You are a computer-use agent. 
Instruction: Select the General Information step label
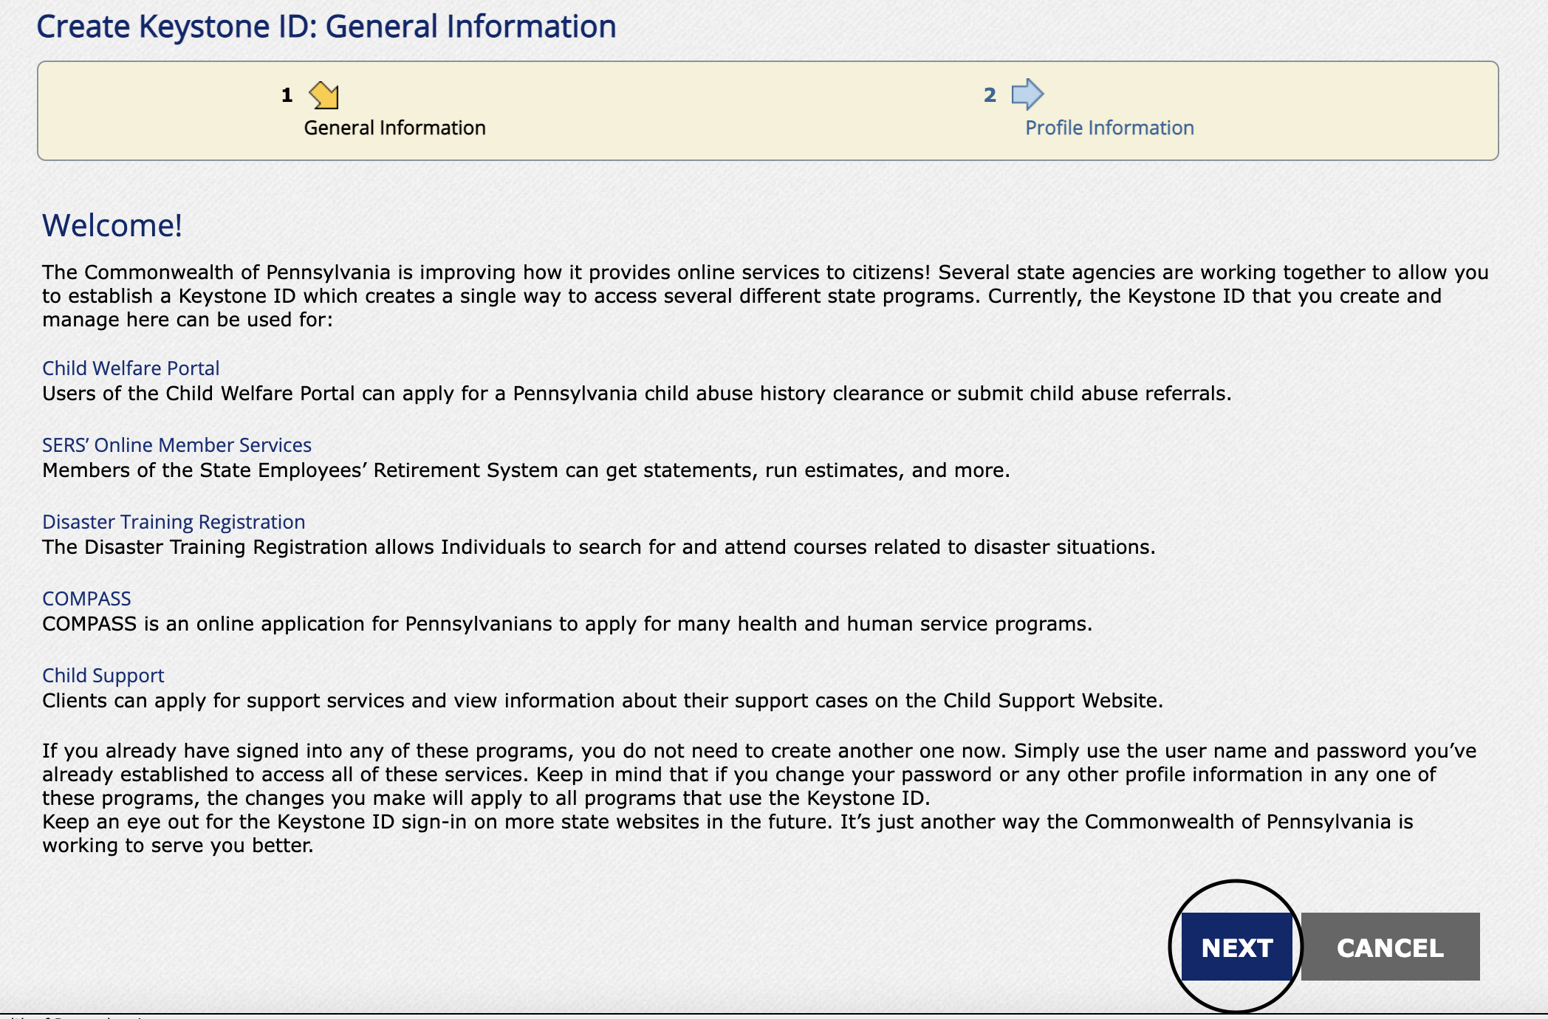click(394, 128)
